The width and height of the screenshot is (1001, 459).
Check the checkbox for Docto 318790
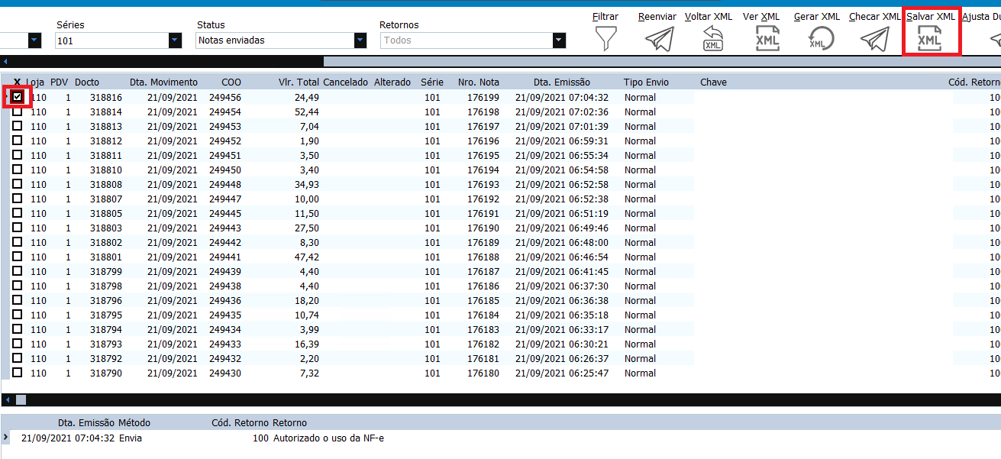17,373
